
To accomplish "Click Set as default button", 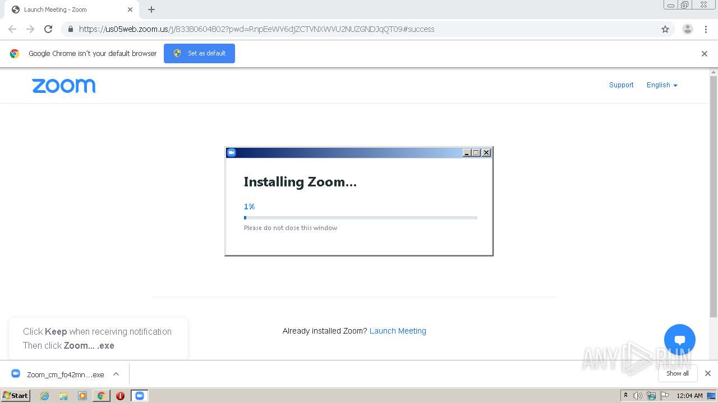I will tap(199, 53).
